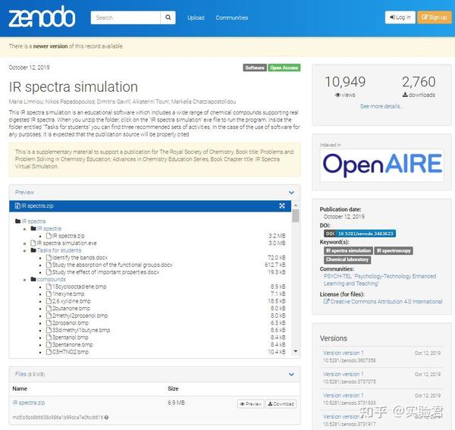455x430 pixels.
Task: Click the Download button for IR spectra.zip
Action: coord(281,403)
